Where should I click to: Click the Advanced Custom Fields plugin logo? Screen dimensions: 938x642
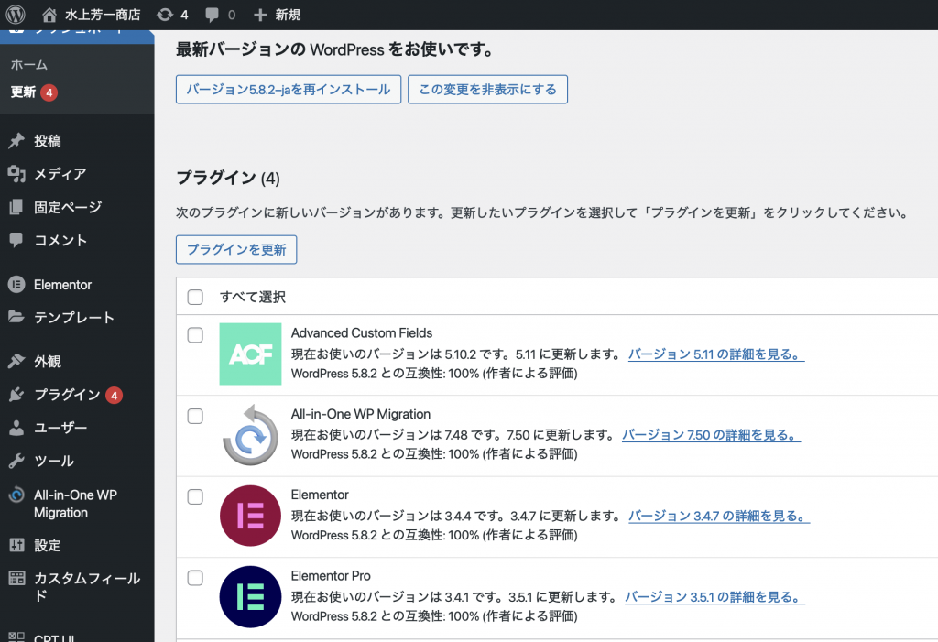[250, 354]
